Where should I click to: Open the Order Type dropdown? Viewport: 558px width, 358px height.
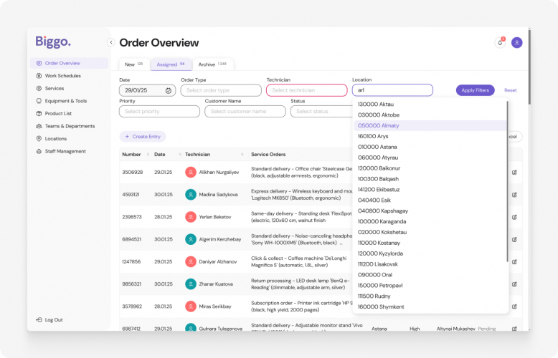(x=221, y=90)
